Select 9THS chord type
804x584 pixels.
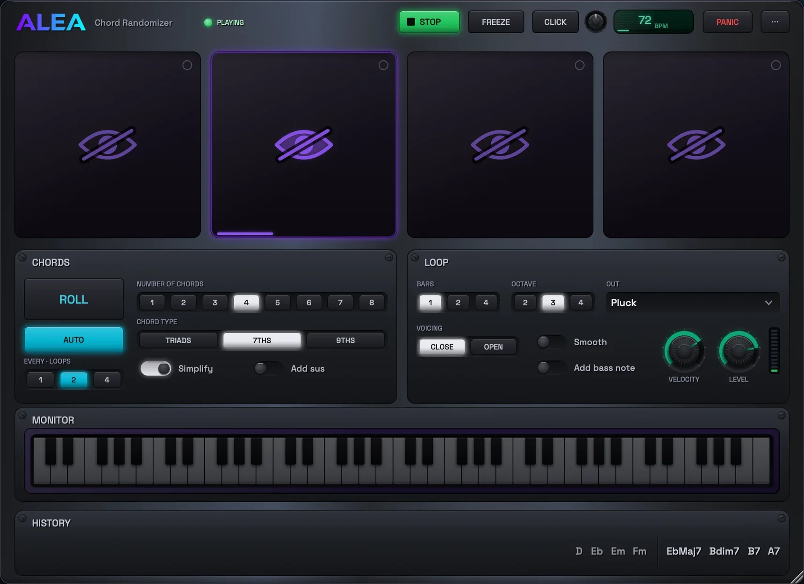click(x=345, y=340)
